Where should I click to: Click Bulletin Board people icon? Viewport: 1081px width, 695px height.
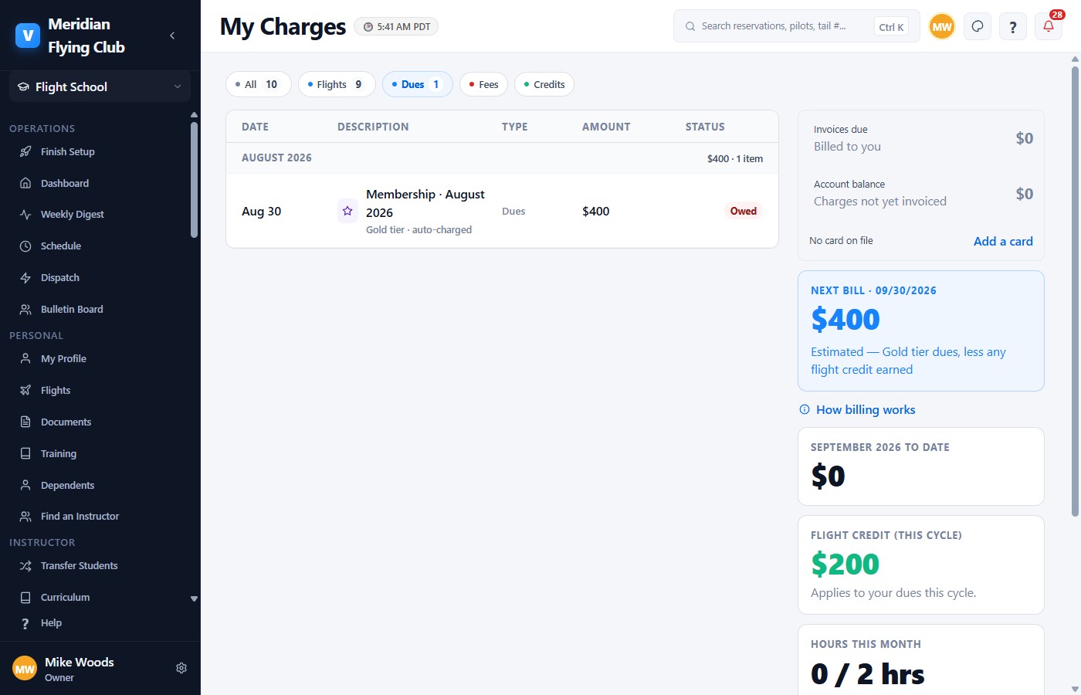point(25,310)
